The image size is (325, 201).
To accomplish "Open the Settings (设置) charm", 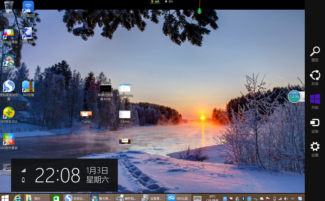I will (x=315, y=148).
